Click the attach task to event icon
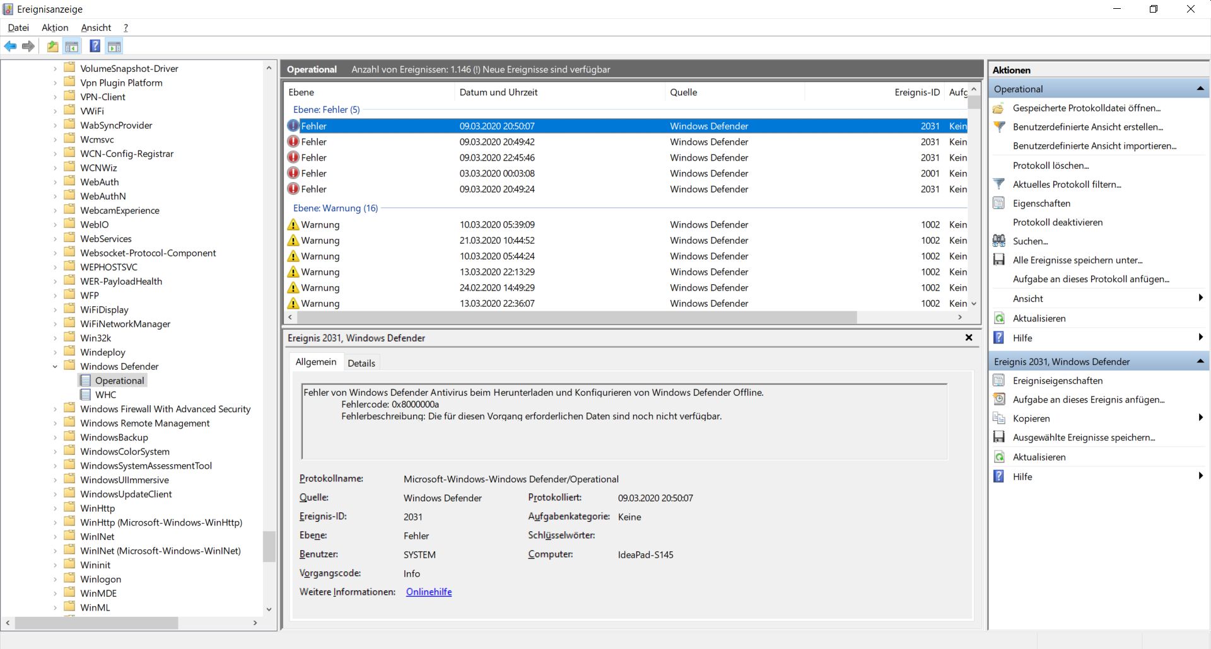This screenshot has height=649, width=1211. coord(999,399)
